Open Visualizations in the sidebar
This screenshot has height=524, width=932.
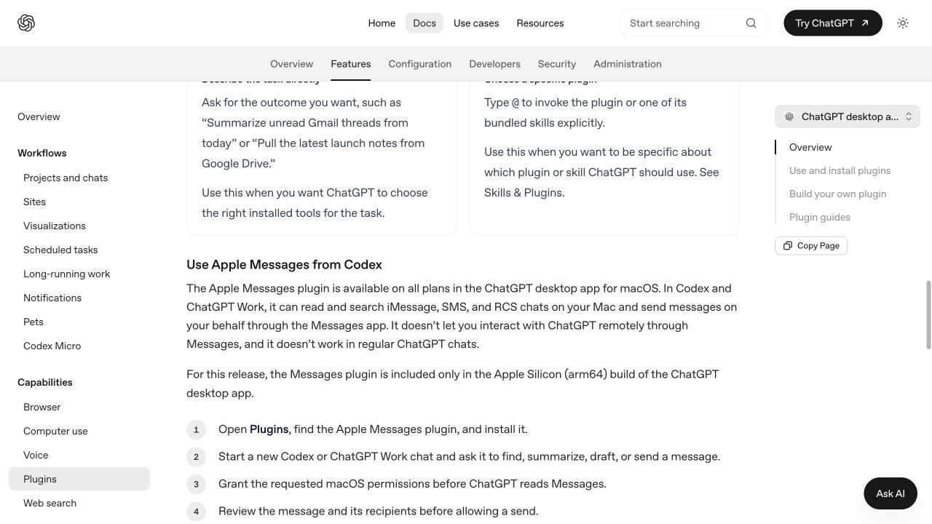[x=55, y=226]
